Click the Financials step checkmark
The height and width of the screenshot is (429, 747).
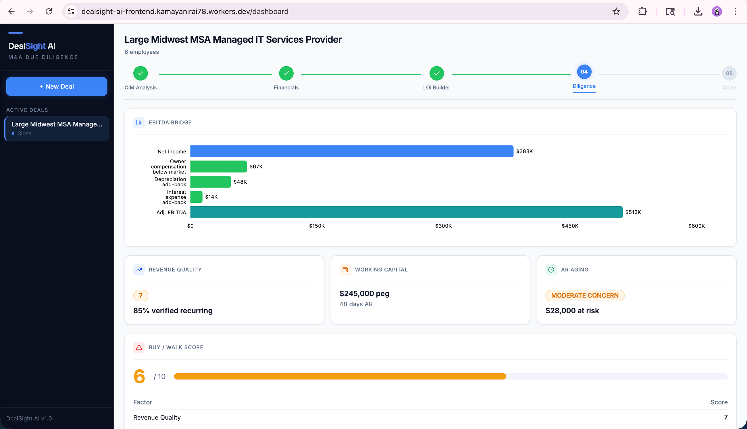(286, 73)
